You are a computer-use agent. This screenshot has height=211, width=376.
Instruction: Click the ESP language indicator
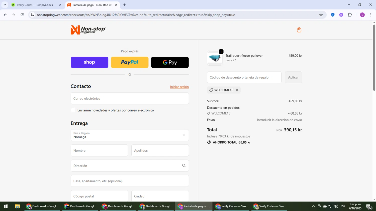pyautogui.click(x=343, y=206)
